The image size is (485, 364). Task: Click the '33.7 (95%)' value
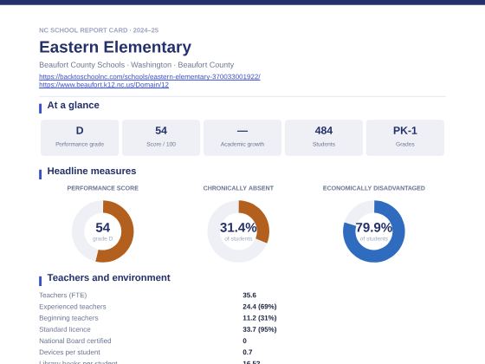tap(260, 329)
